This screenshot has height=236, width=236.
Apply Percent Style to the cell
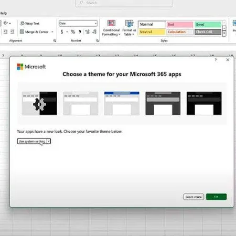73,32
